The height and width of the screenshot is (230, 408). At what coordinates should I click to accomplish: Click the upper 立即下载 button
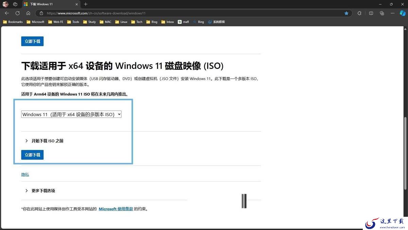click(x=32, y=41)
